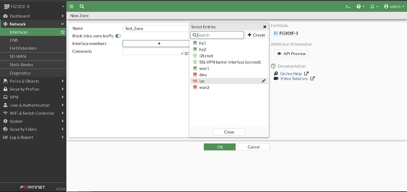Open the Online Help link
This screenshot has height=192, width=407.
[x=291, y=74]
